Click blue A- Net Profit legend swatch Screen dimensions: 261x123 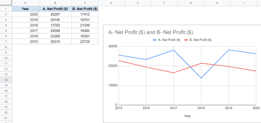(x=155, y=40)
